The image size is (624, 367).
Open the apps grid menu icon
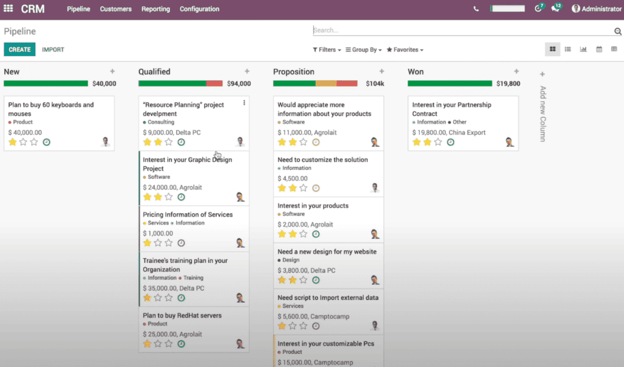pyautogui.click(x=8, y=9)
